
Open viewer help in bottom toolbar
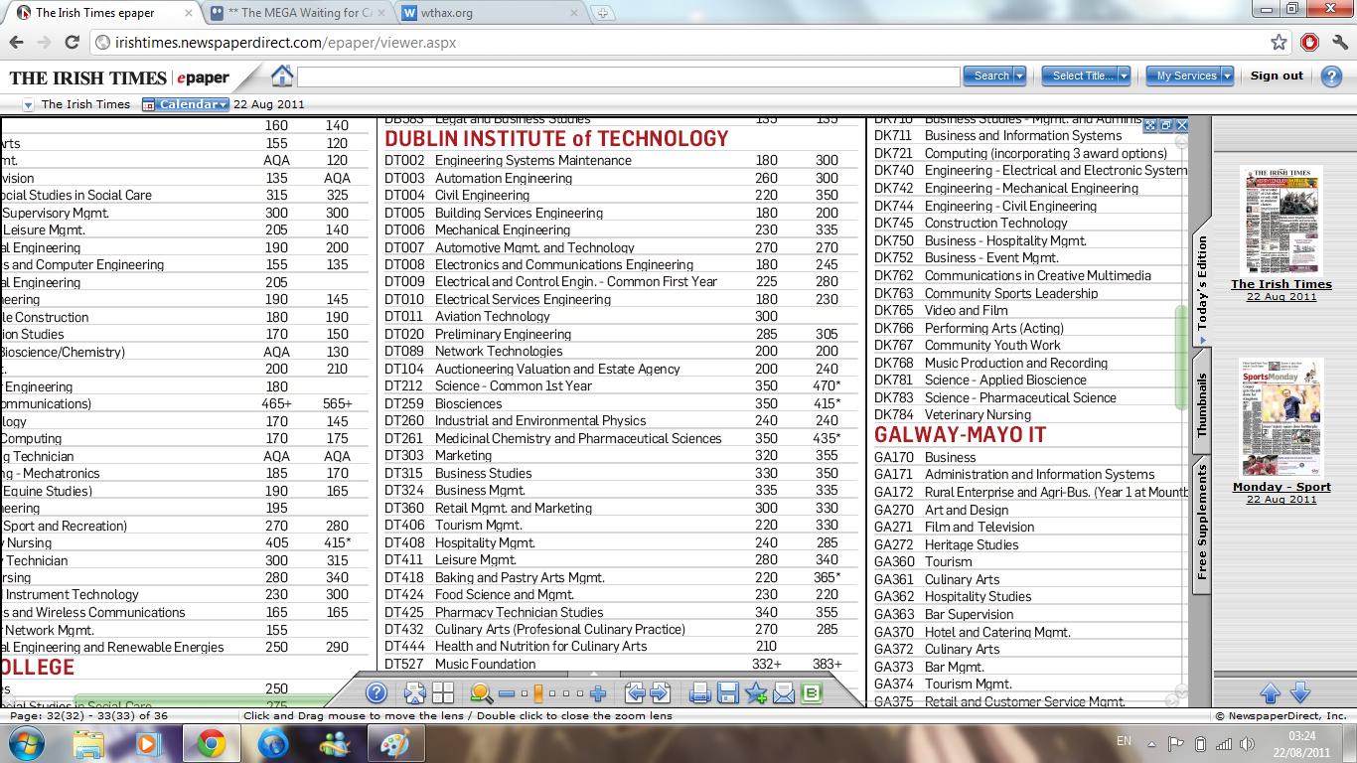[377, 692]
